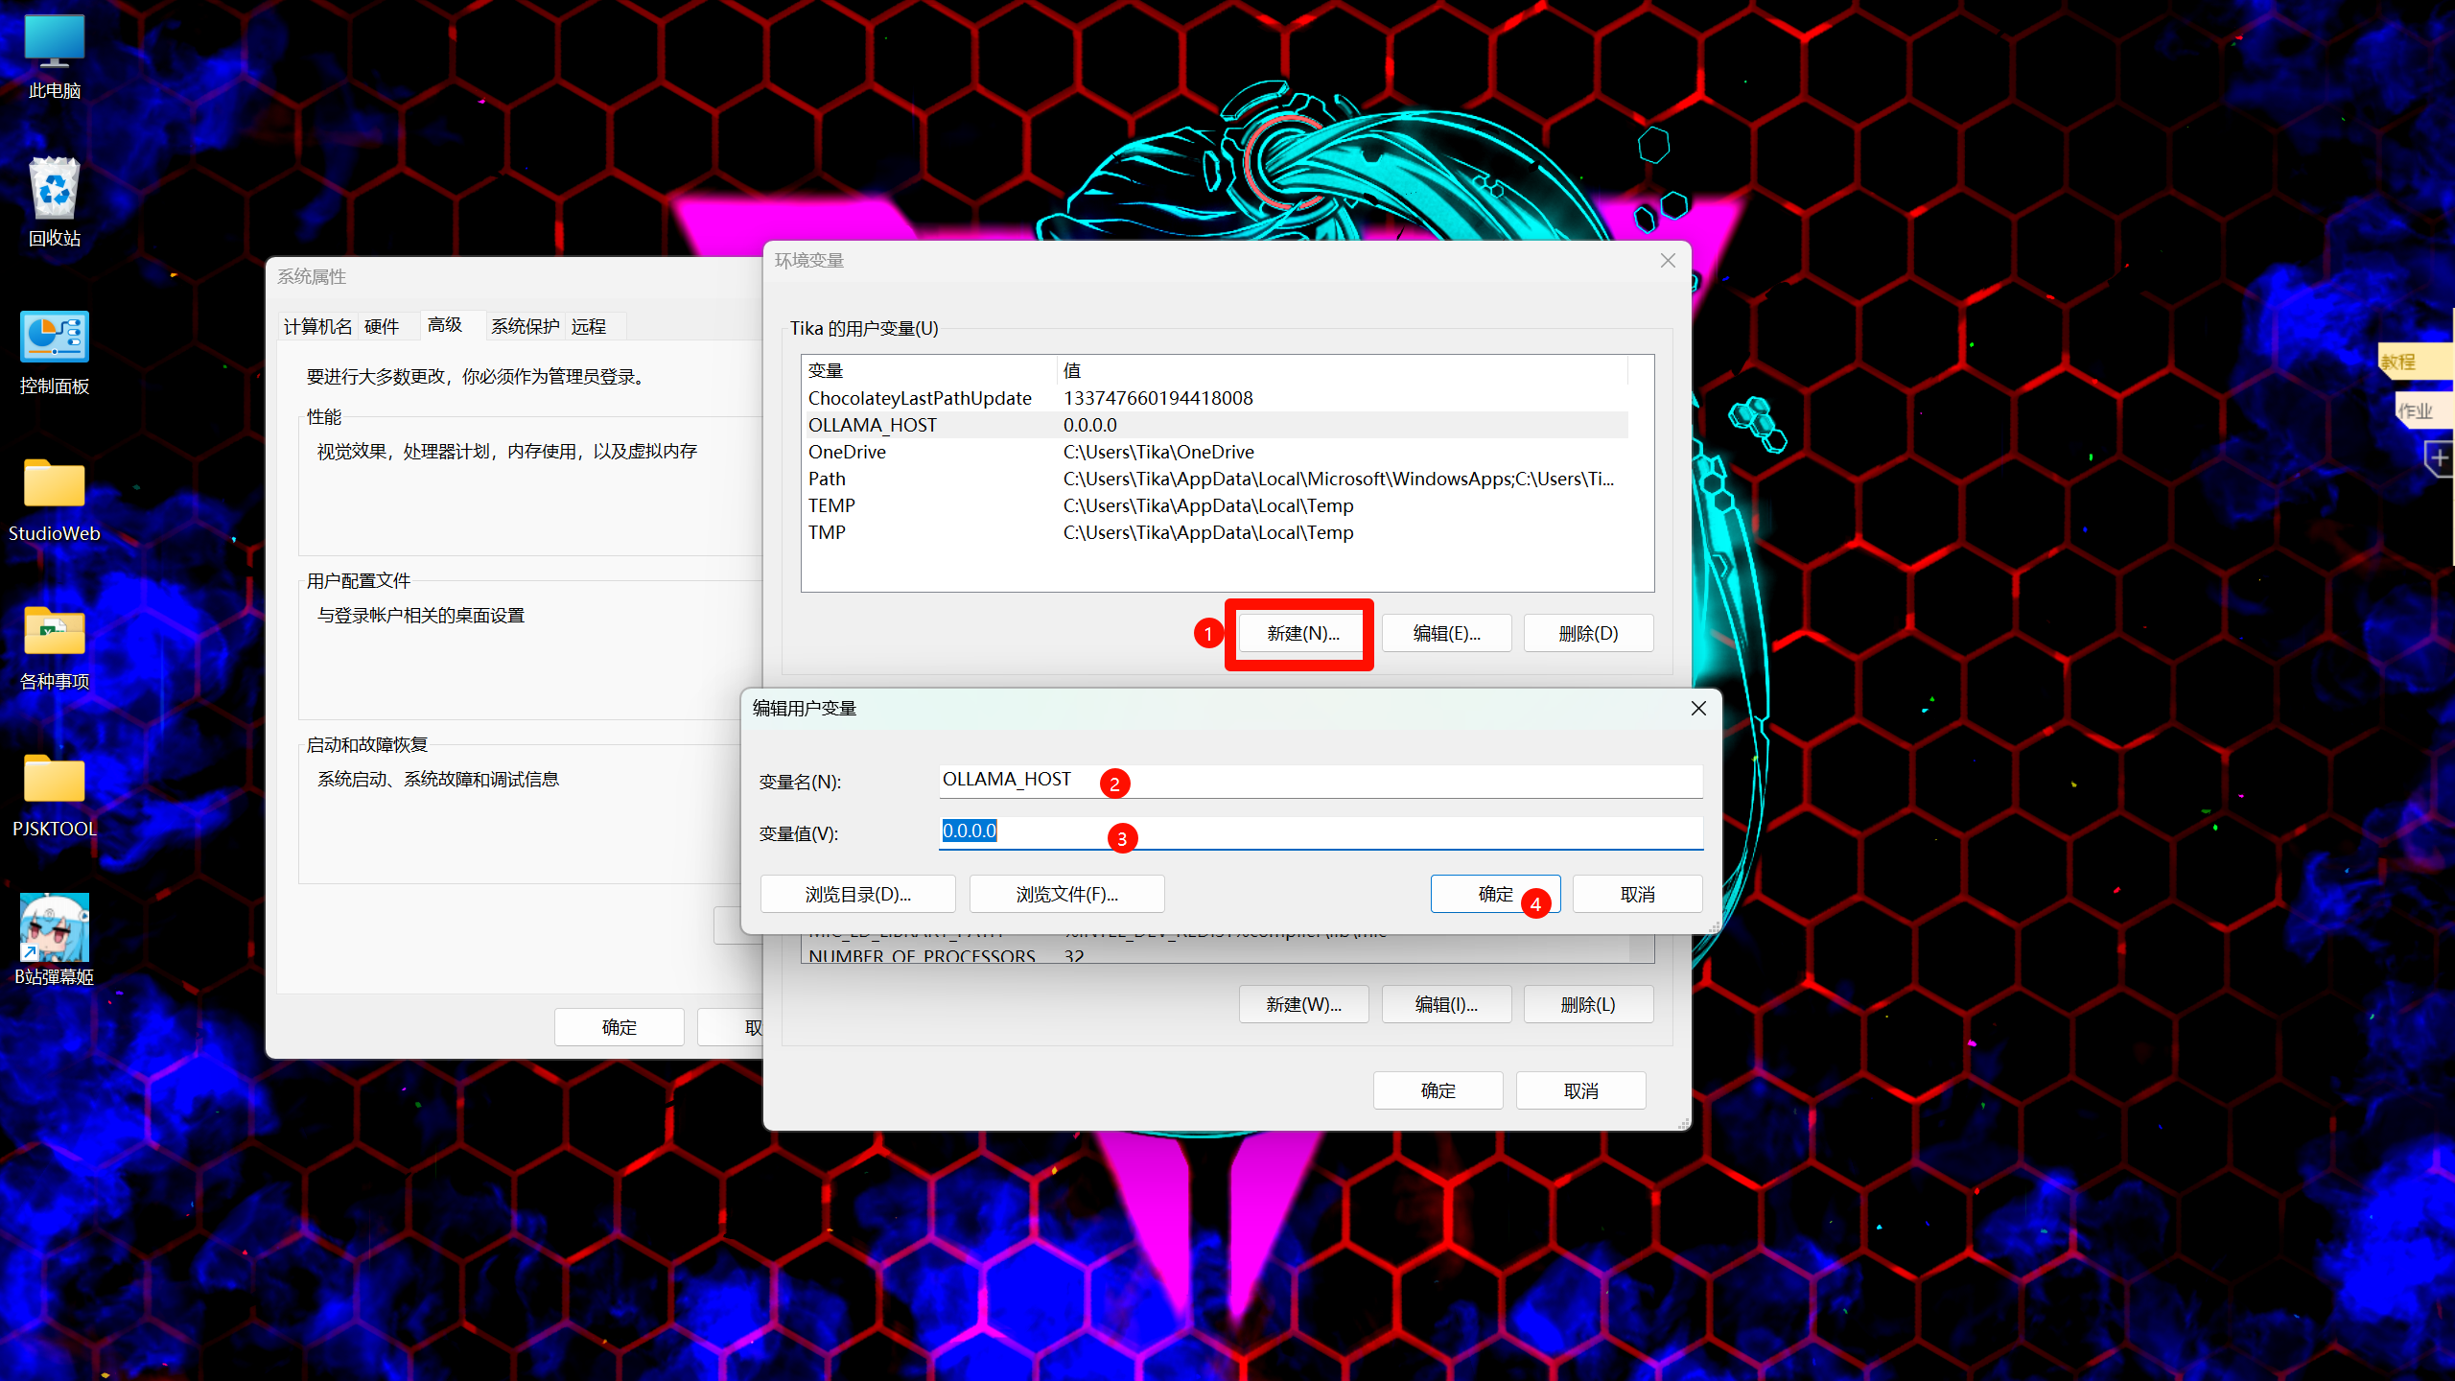The image size is (2455, 1381).
Task: Open the 系统保护 tab
Action: coord(525,326)
